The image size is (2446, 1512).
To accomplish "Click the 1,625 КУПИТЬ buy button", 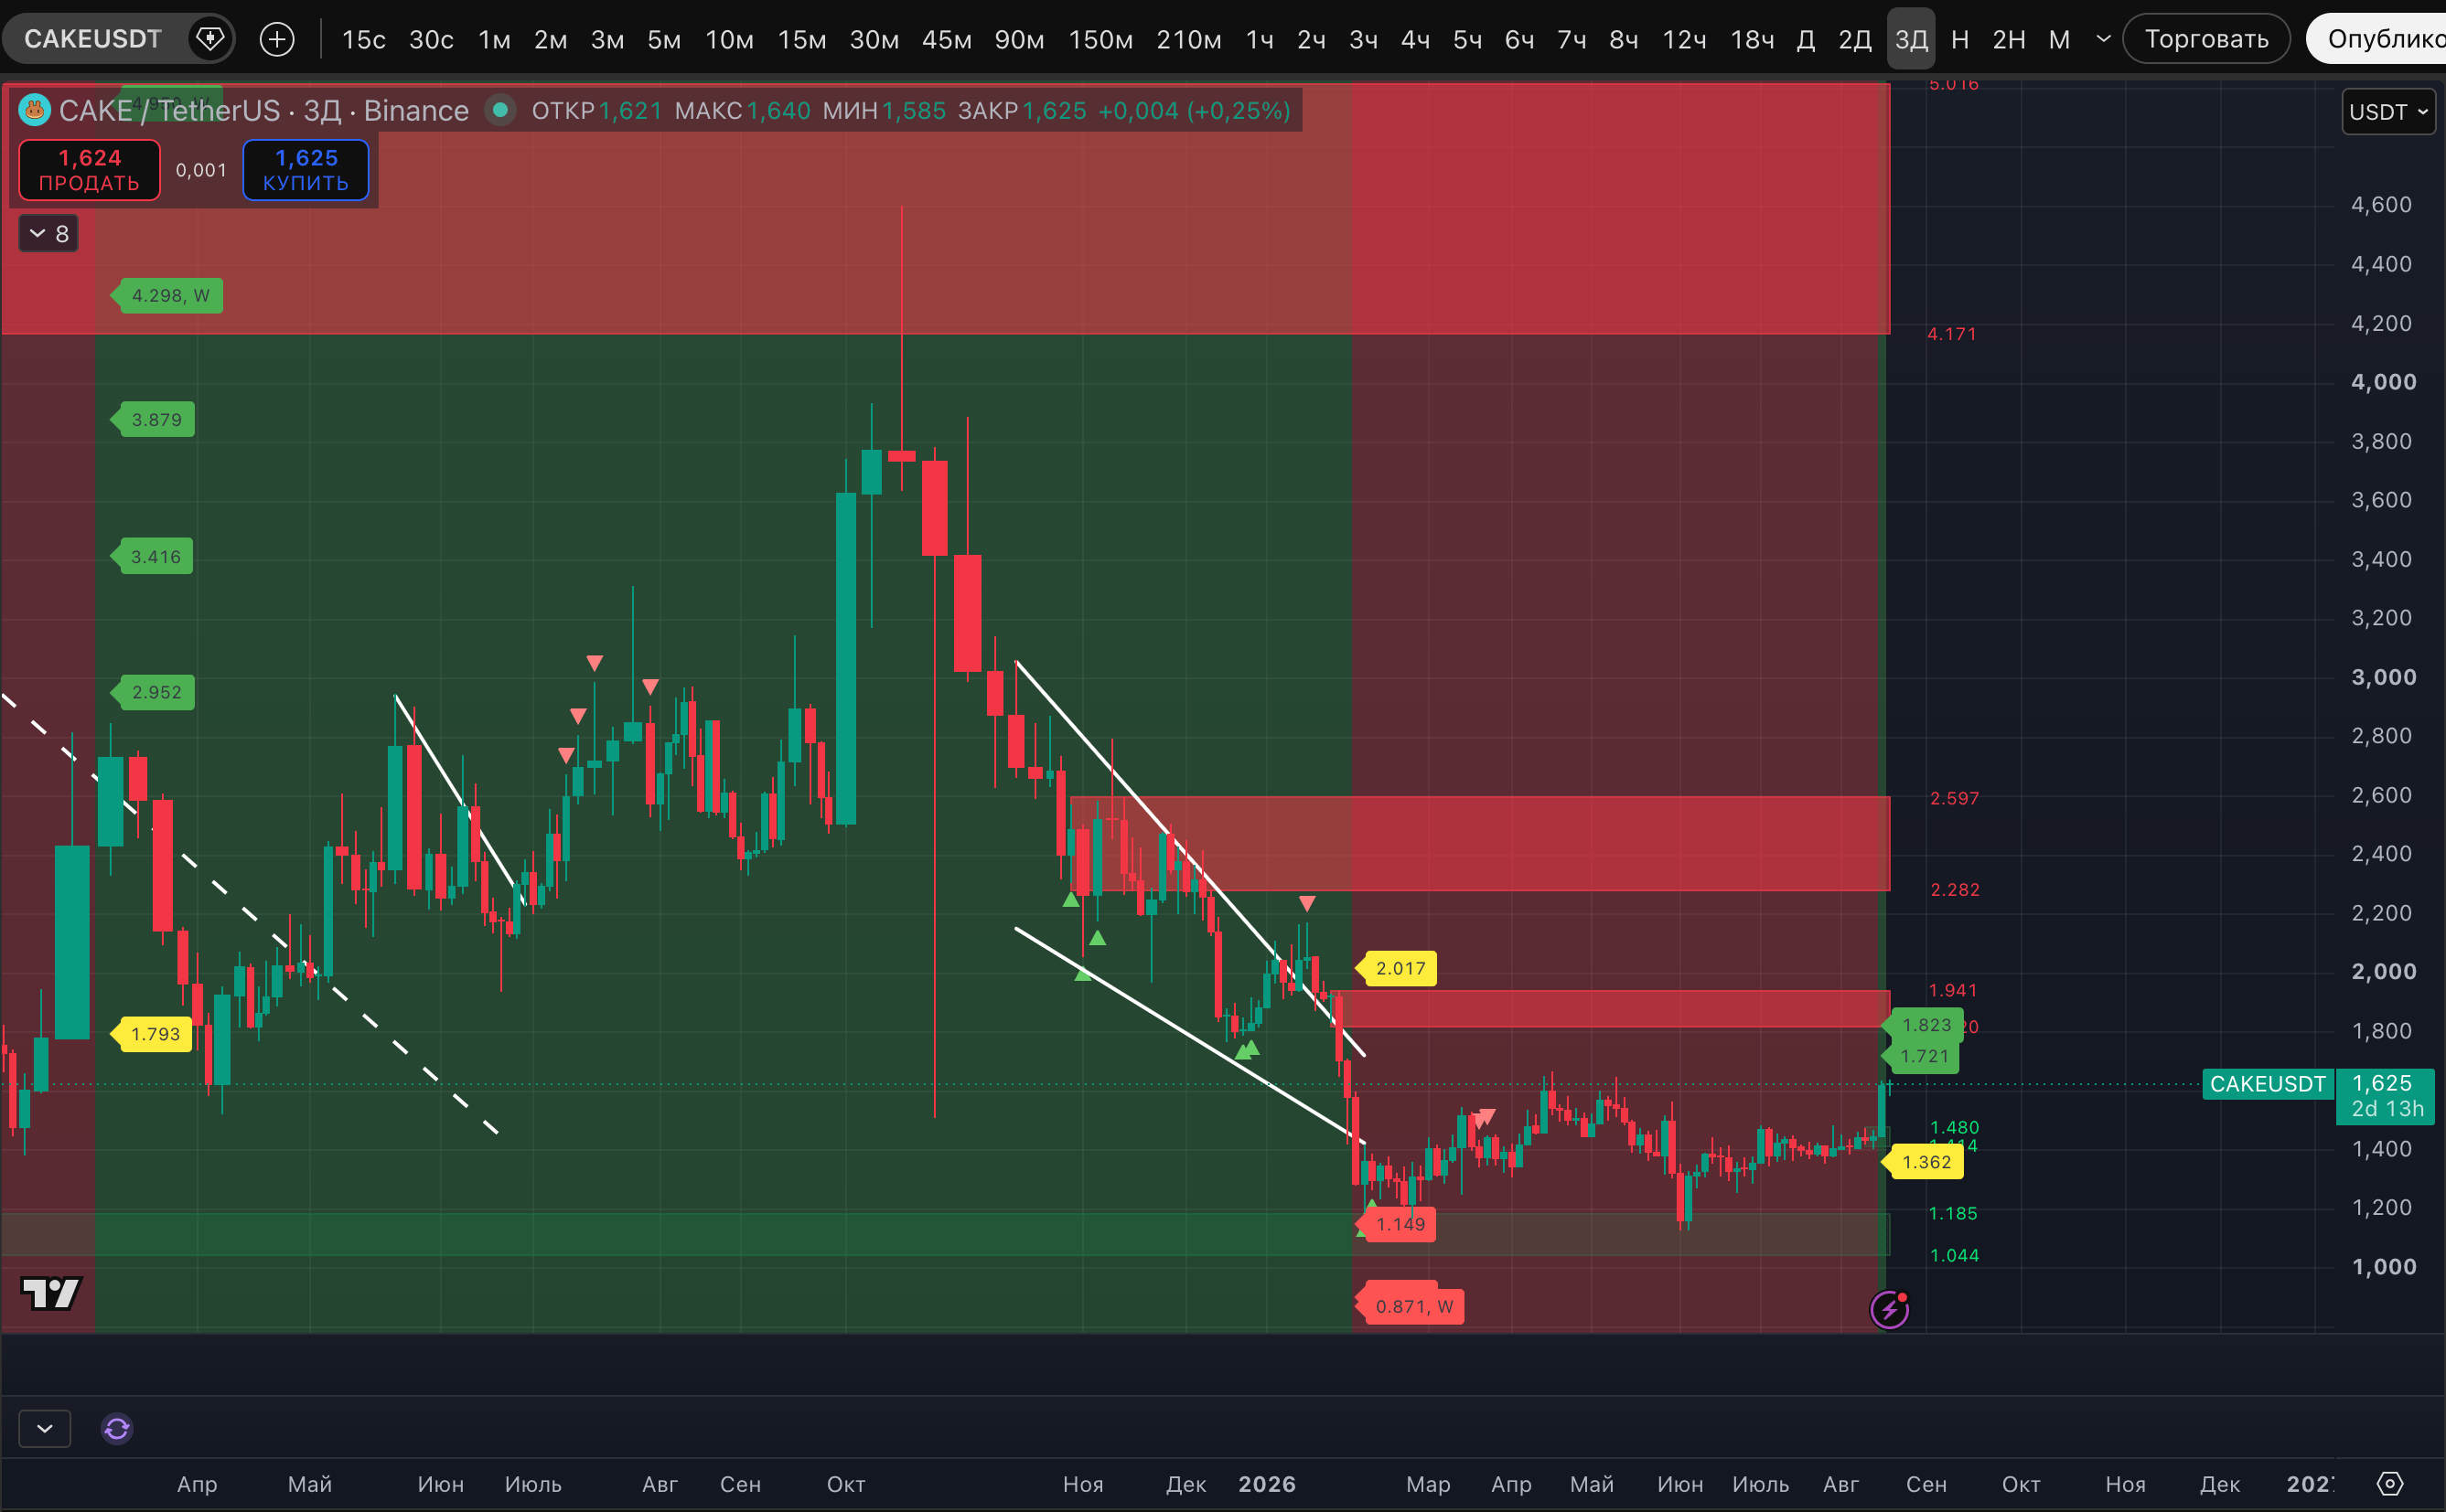I will tap(306, 170).
